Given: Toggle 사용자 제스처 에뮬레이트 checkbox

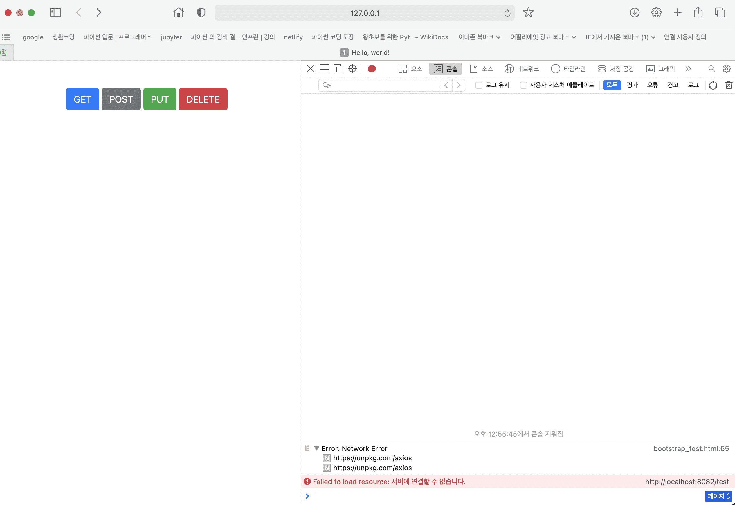Looking at the screenshot, I should pyautogui.click(x=523, y=85).
